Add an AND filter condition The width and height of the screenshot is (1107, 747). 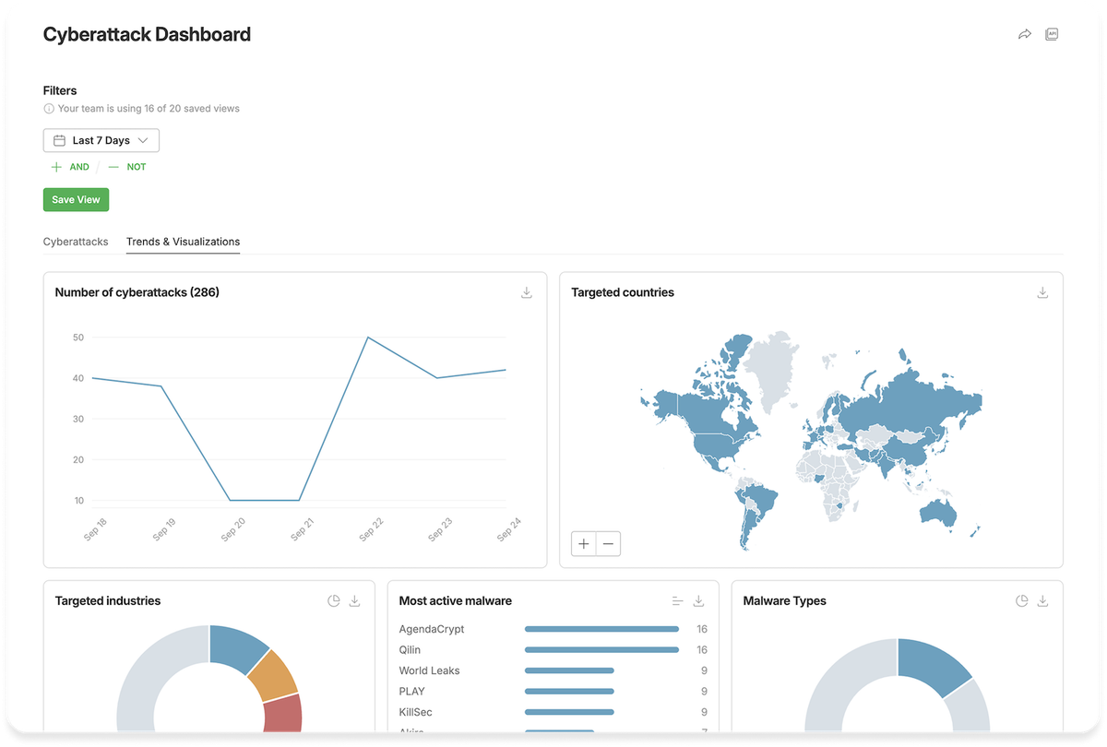pos(71,167)
